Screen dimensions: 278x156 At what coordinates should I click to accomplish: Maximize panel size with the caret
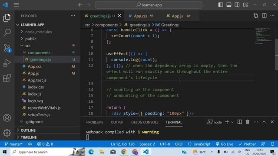pos(264,122)
